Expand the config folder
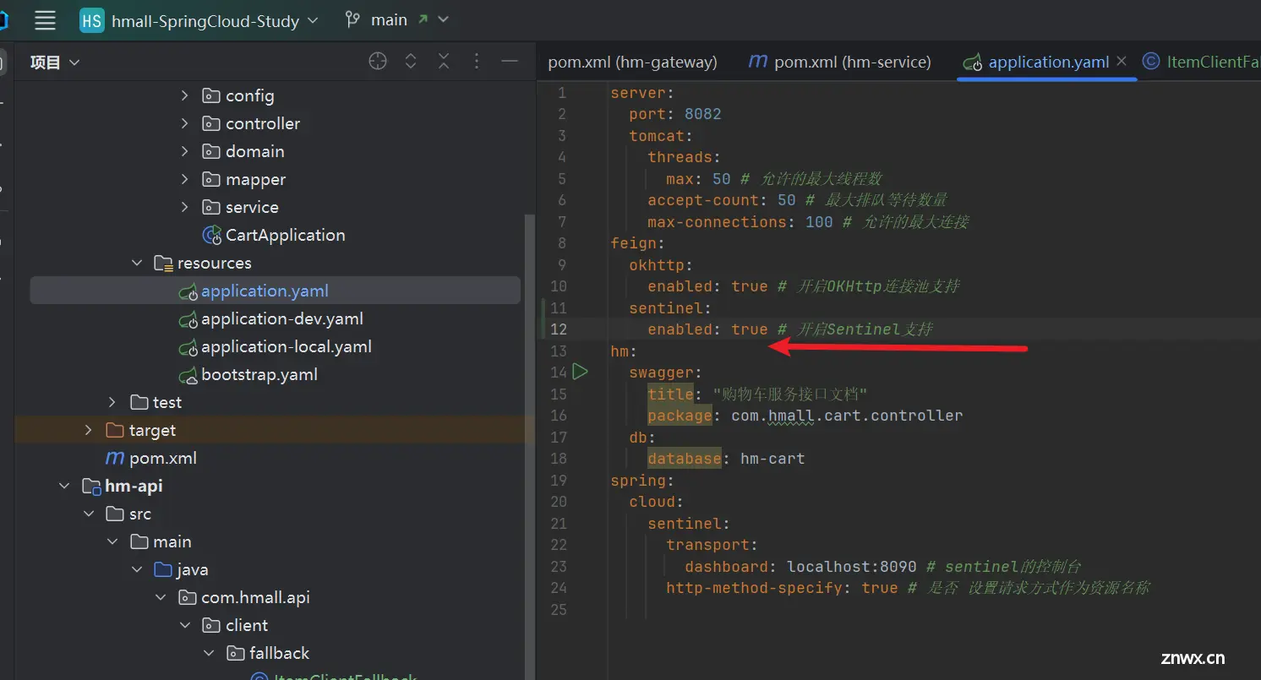 click(x=185, y=95)
